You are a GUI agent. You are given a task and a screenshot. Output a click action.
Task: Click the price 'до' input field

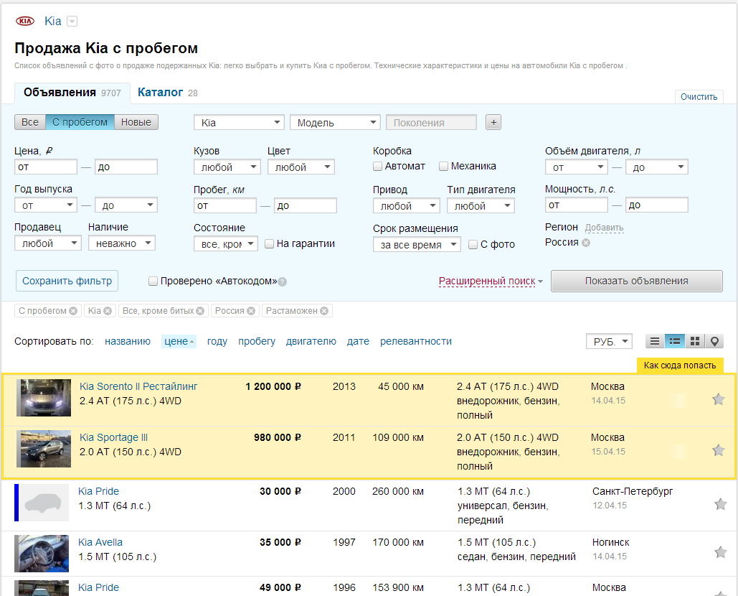coord(126,167)
